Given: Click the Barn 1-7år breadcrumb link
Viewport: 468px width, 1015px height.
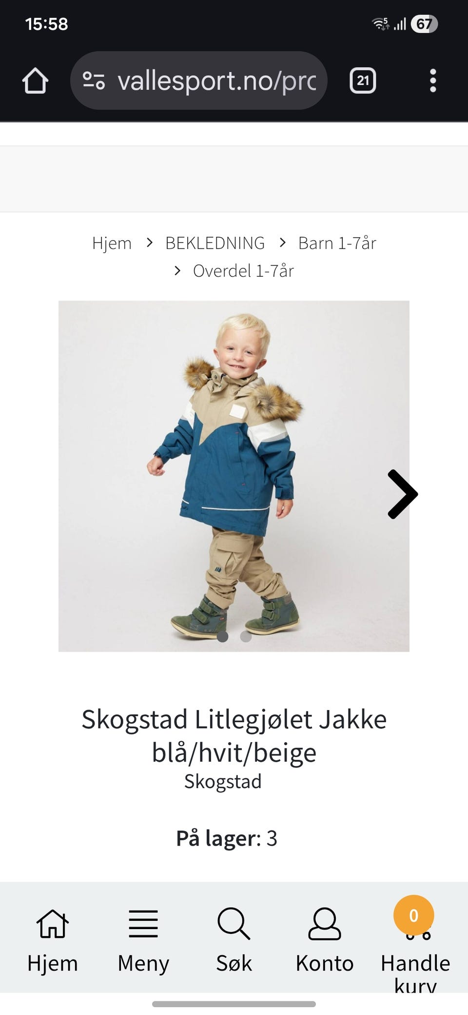Looking at the screenshot, I should pos(337,243).
